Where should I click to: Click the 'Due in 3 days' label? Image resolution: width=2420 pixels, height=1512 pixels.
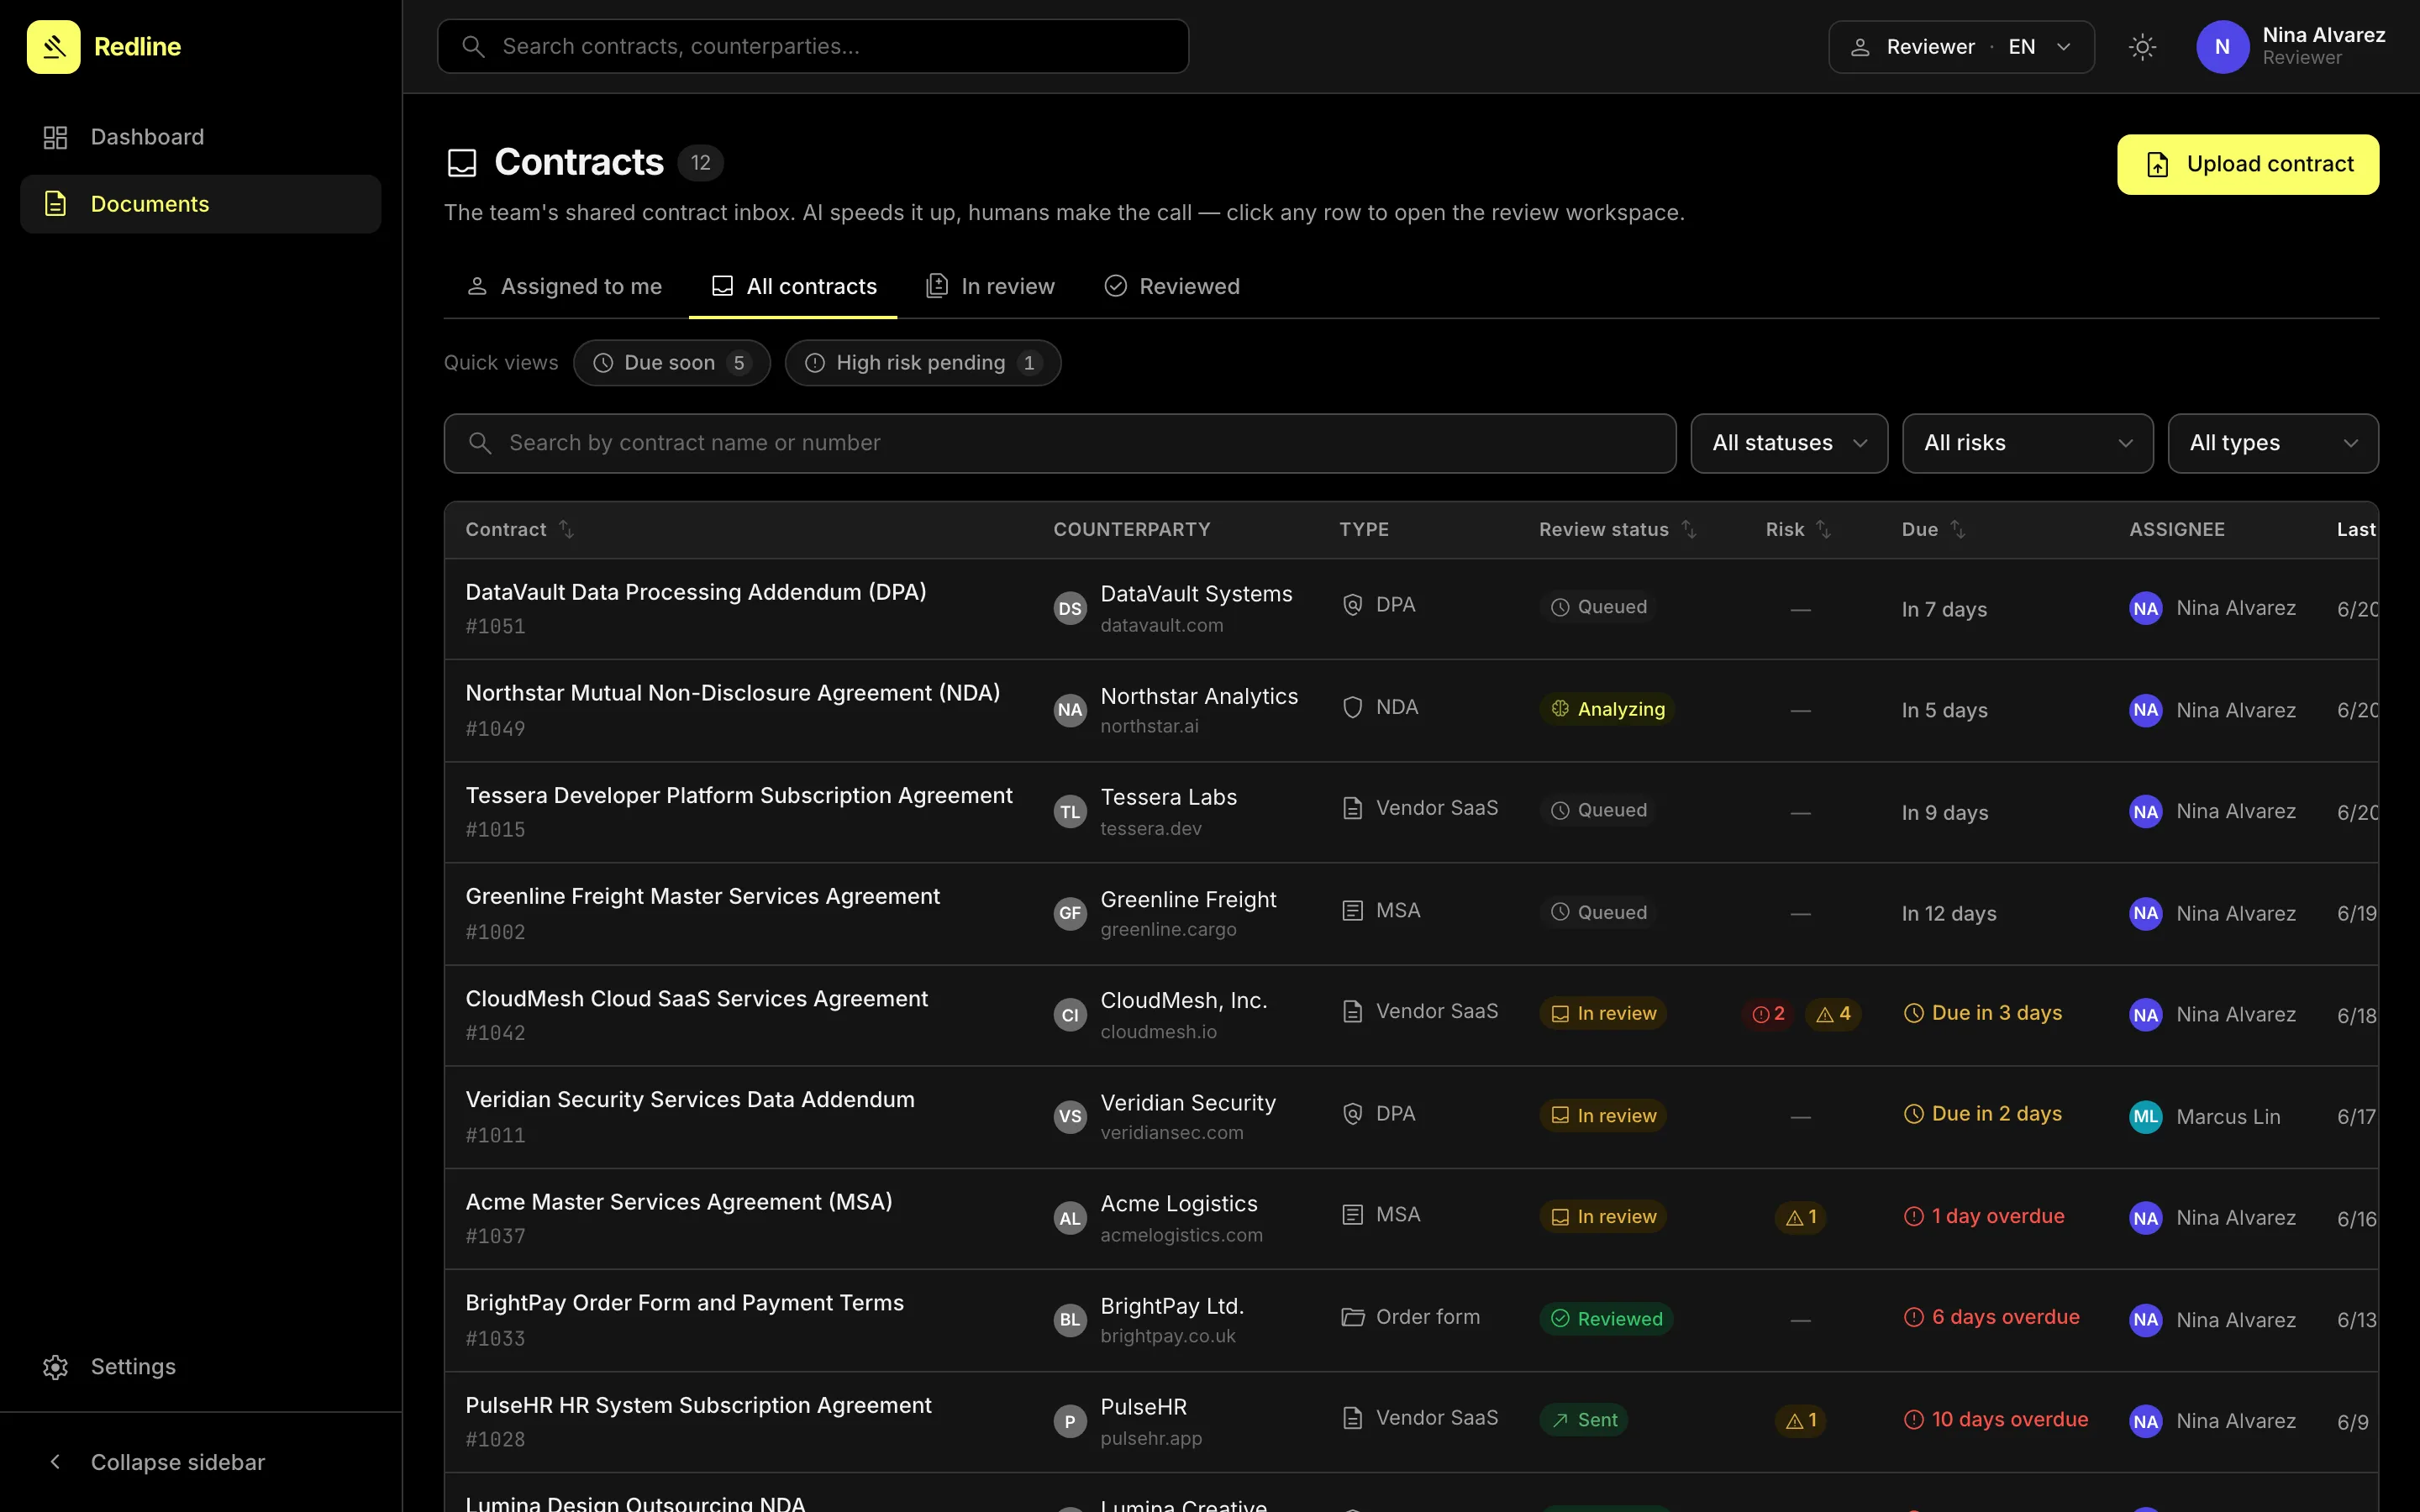tap(1982, 1013)
